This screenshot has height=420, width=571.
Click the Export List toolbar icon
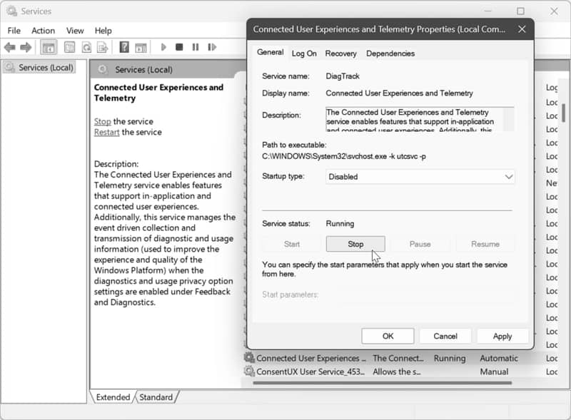coord(103,47)
